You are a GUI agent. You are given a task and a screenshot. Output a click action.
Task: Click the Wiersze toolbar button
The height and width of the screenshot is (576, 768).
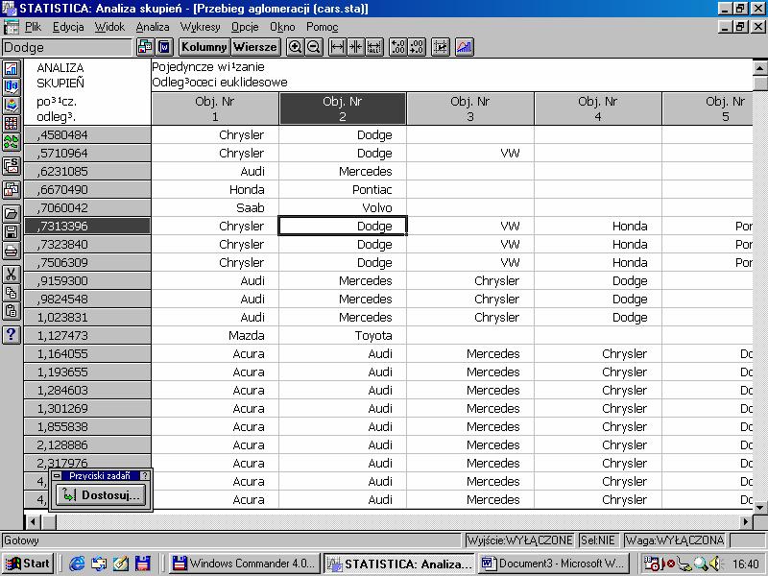255,47
